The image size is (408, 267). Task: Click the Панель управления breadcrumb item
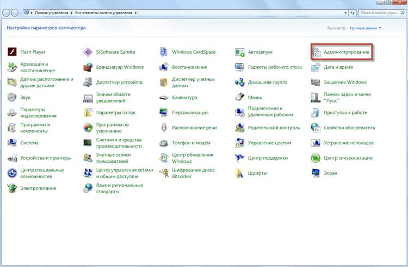point(52,12)
